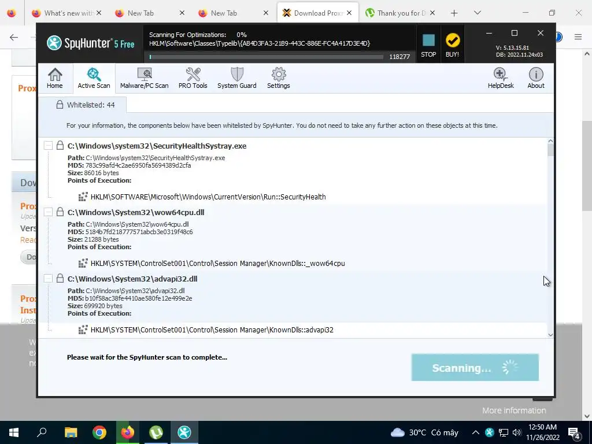Viewport: 592px width, 444px height.
Task: Open Windows taskbar search
Action: coord(42,432)
